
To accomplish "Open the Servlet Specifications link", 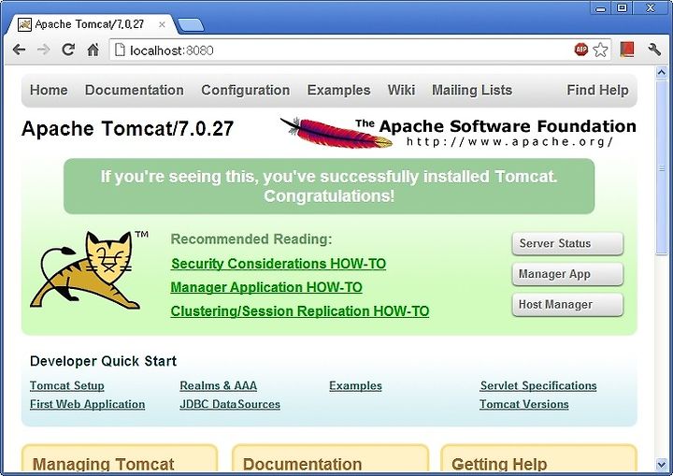I will click(x=538, y=386).
